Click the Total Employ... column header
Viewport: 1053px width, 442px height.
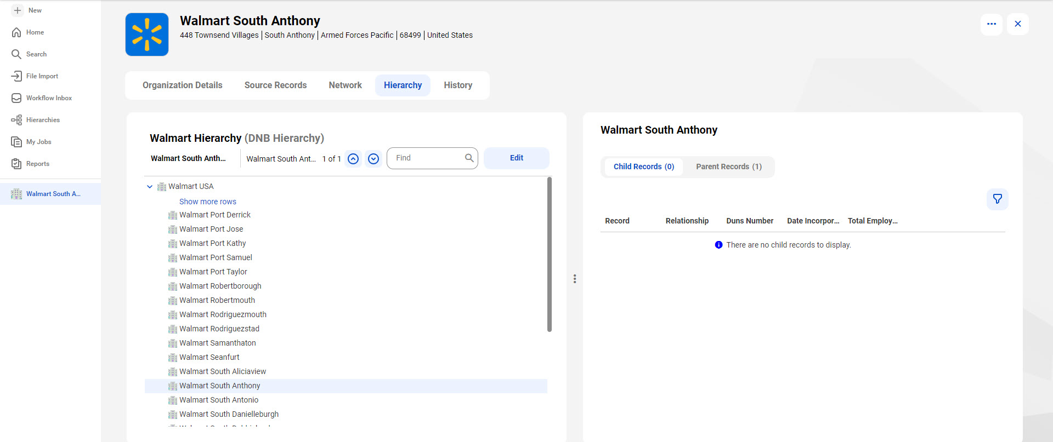point(873,221)
